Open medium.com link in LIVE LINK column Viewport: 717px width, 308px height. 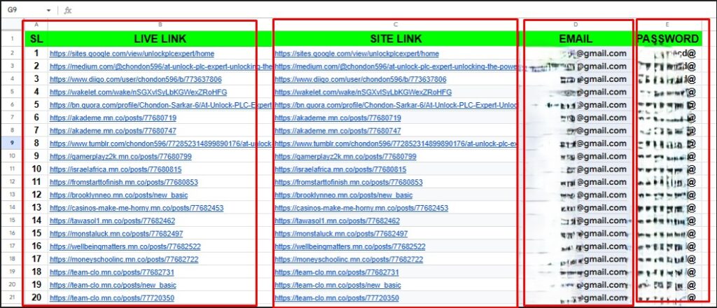(x=161, y=66)
